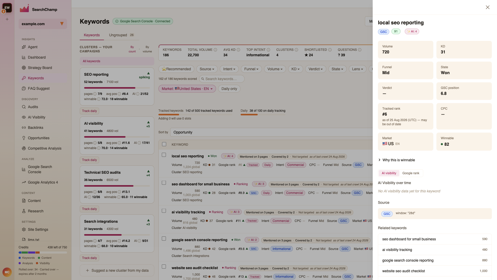
Task: Open the Agent sparkle icon in sidebar
Action: tap(24, 47)
